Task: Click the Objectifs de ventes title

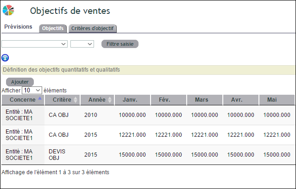Action: (x=70, y=11)
